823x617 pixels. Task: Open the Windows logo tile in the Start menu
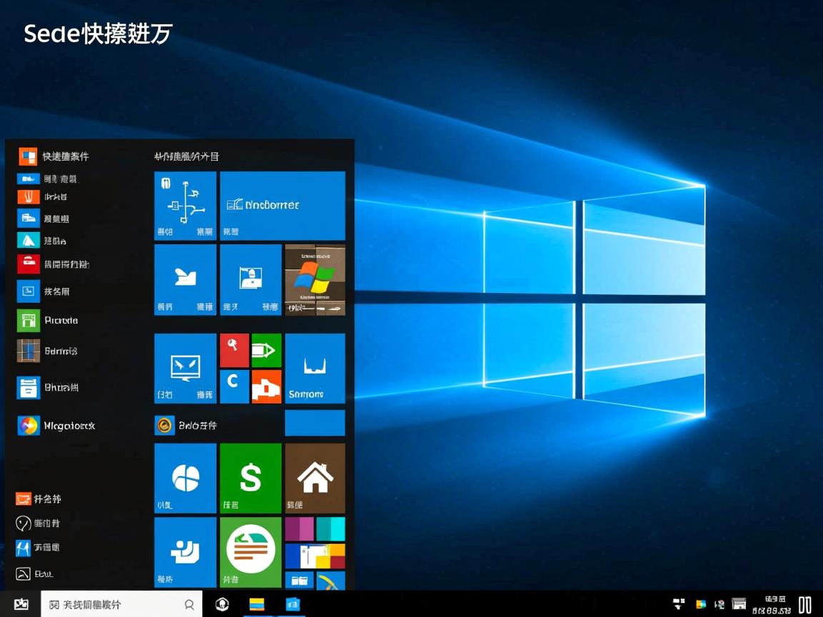click(x=314, y=279)
